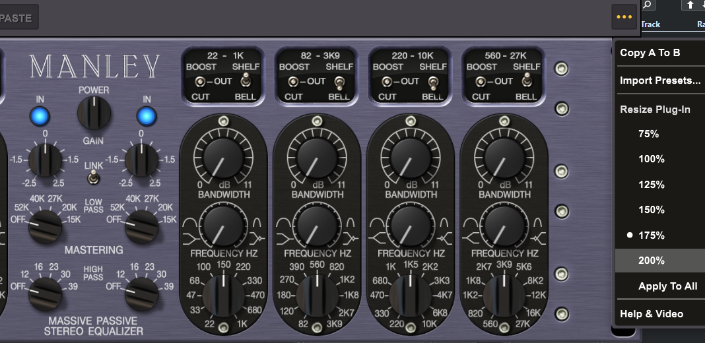The image size is (705, 343).
Task: Click the left HIGH PASS selector knob
Action: coord(45,294)
